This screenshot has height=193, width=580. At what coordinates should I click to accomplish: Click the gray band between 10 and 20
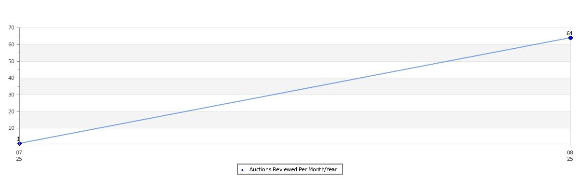tap(295, 120)
